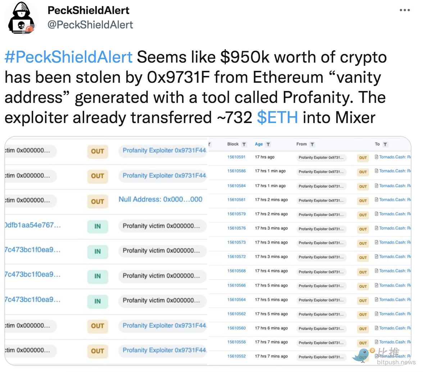Screen dimensions: 423x372
Task: Click the 0dfb1aa54e767... transaction hash
Action: [x=33, y=225]
